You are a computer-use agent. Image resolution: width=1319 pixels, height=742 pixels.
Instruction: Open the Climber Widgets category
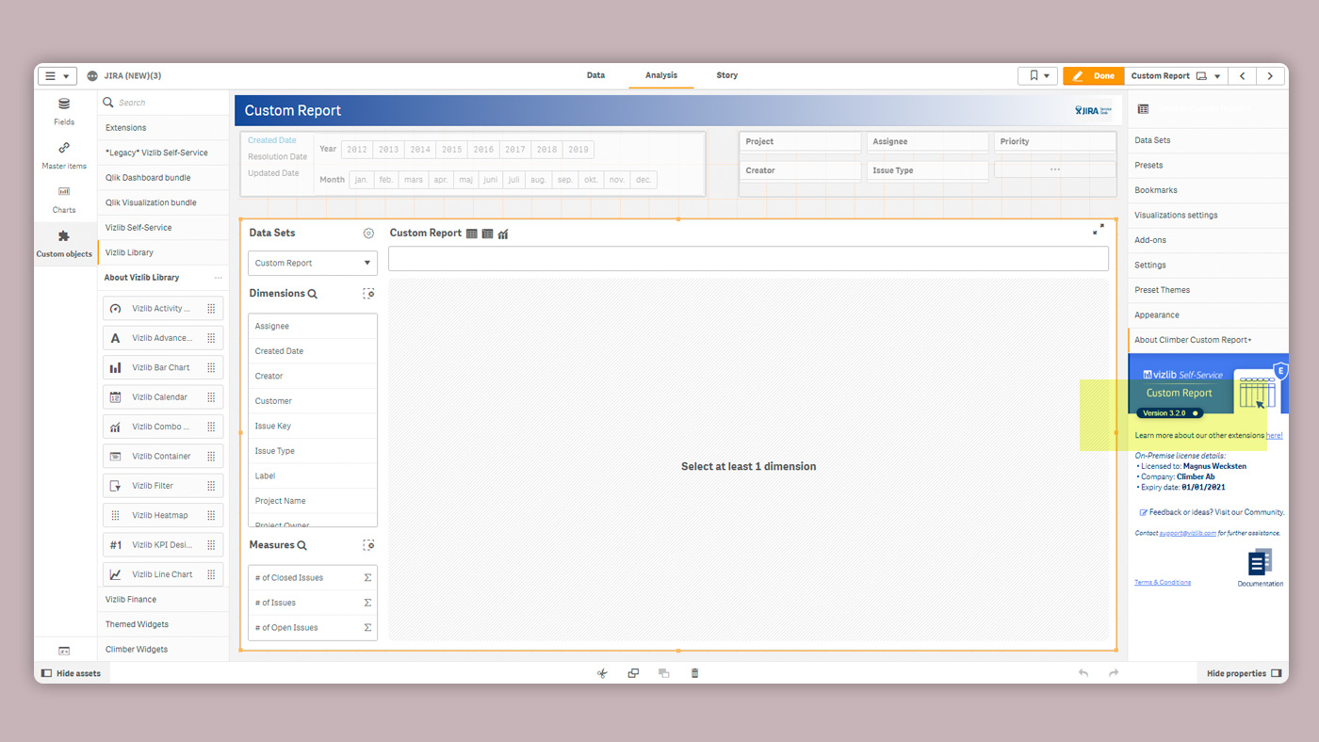point(163,650)
